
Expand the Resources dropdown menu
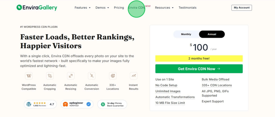(164, 8)
